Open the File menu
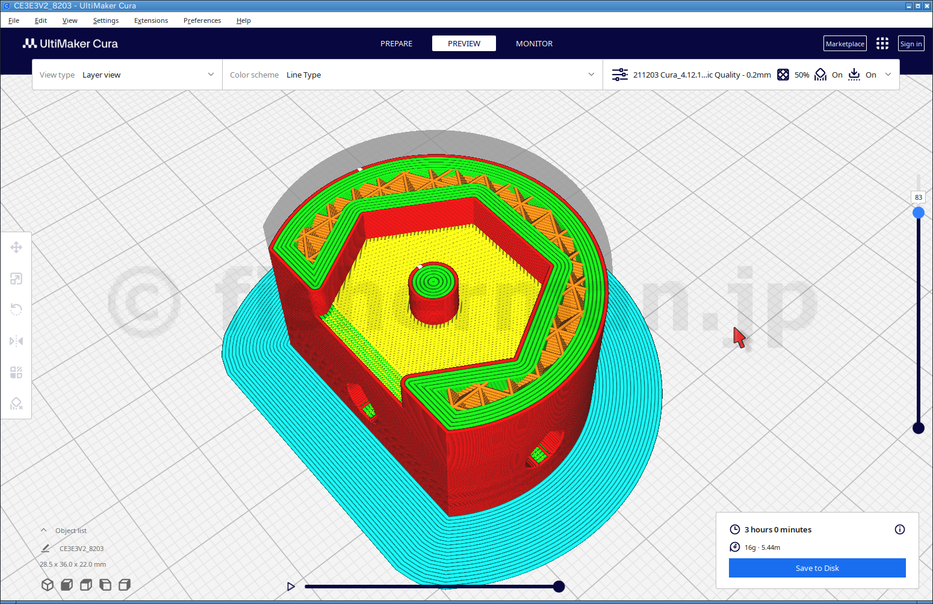933x604 pixels. [14, 20]
